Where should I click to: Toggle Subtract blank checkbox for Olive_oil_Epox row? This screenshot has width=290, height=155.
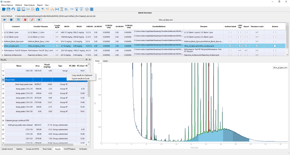(x=230, y=46)
